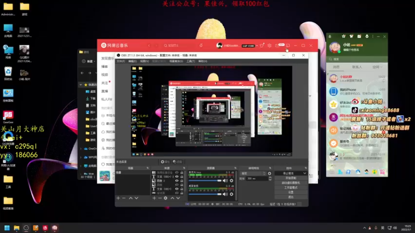The width and height of the screenshot is (415, 233).
Task: Click the NetEase Cloud Music search field
Action: click(x=178, y=46)
